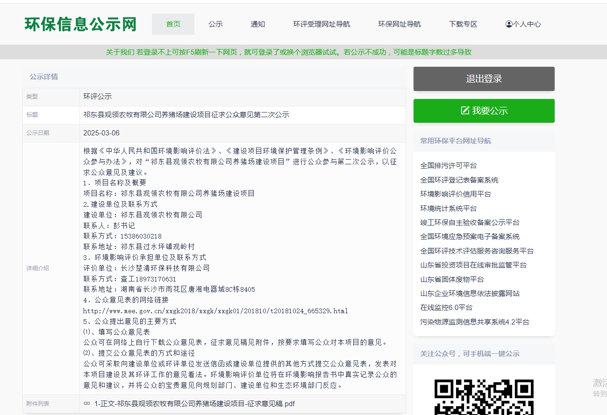Click the 关于我们 link in the notice bar

(x=120, y=52)
